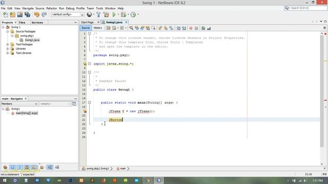Click the Find Next Occurrence icon
This screenshot has height=184, width=328.
click(x=142, y=28)
